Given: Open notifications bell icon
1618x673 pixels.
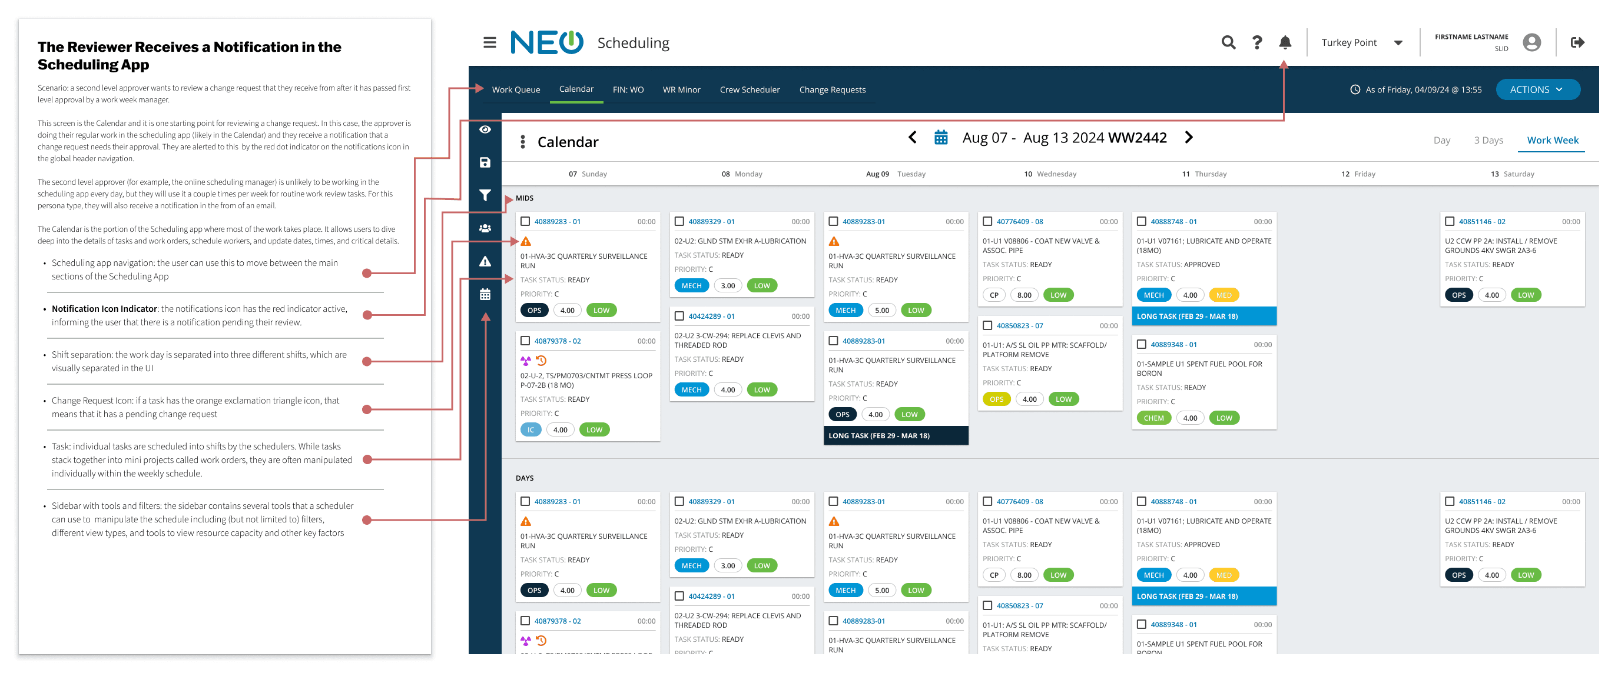Looking at the screenshot, I should [x=1285, y=43].
